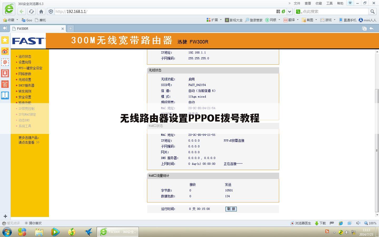Click in the URL address field
379x237 pixels.
(x=165, y=11)
